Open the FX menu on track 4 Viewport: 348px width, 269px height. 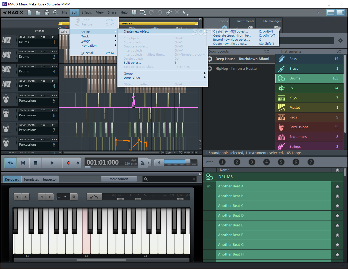[54, 81]
